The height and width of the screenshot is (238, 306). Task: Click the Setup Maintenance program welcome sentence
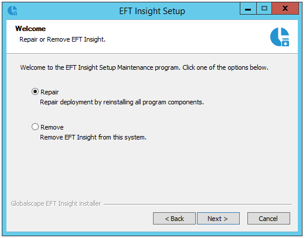144,67
